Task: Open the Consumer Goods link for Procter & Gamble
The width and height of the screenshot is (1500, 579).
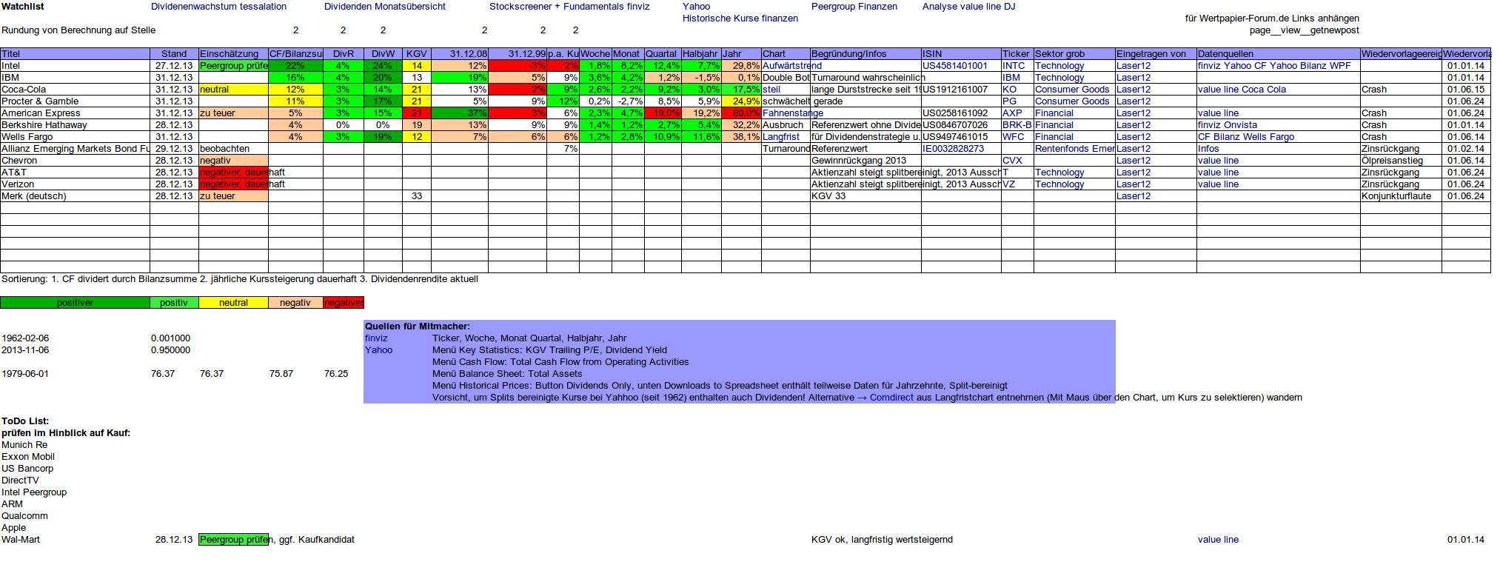Action: [1072, 101]
